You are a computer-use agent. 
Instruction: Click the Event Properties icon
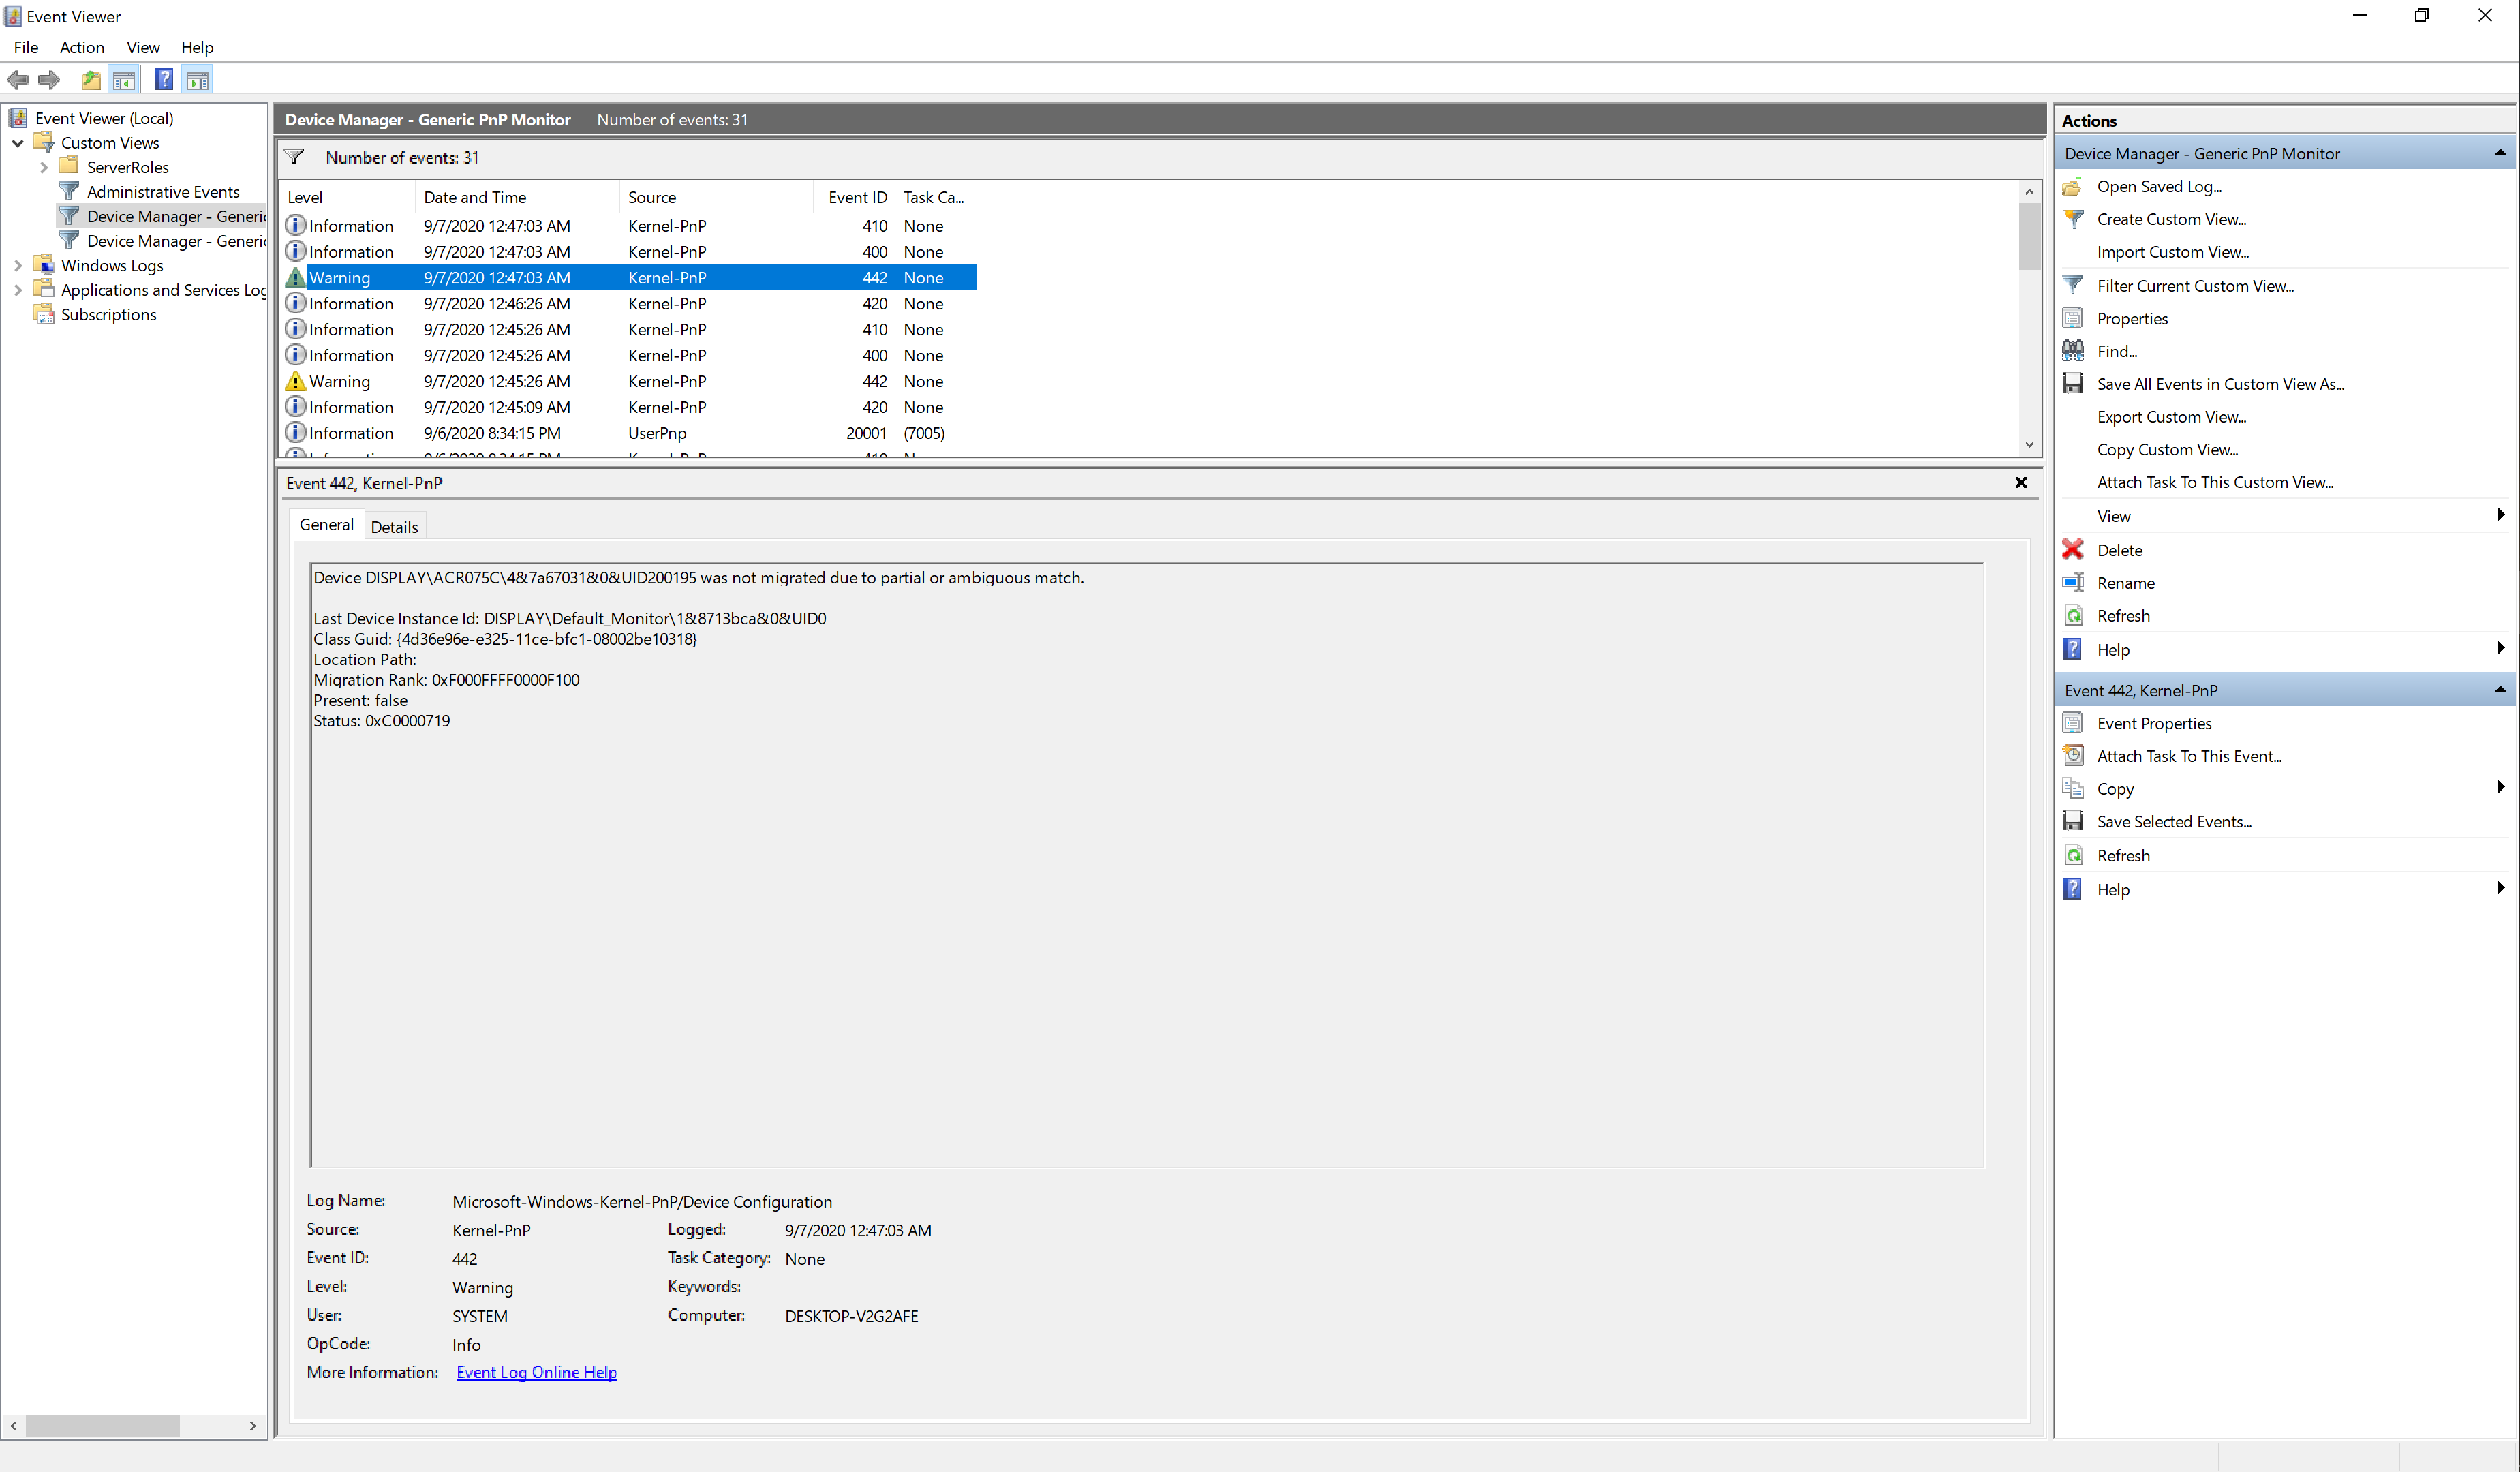click(2073, 723)
